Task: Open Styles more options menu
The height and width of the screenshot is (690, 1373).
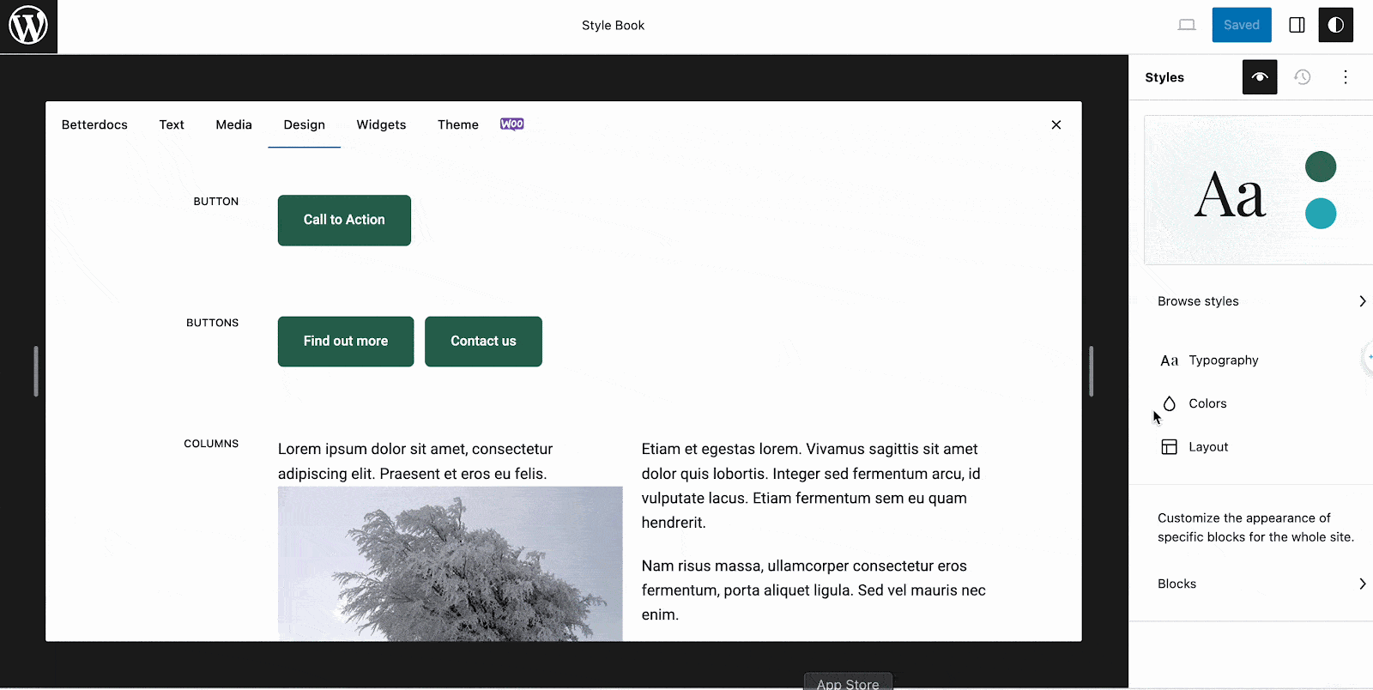Action: tap(1346, 77)
